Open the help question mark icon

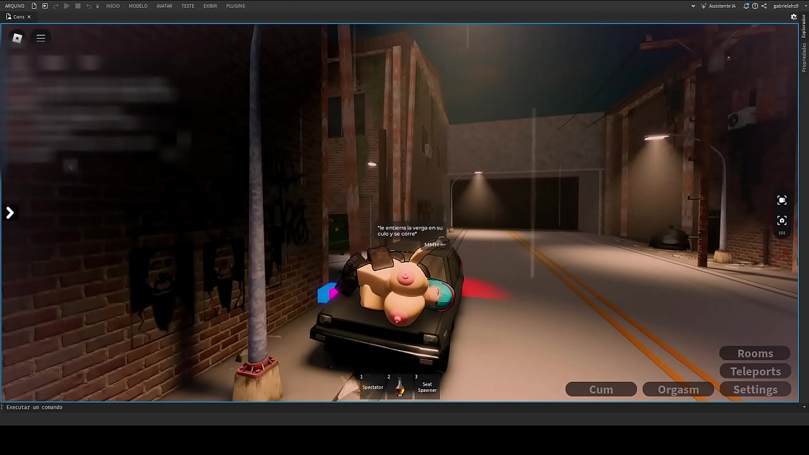[x=755, y=6]
